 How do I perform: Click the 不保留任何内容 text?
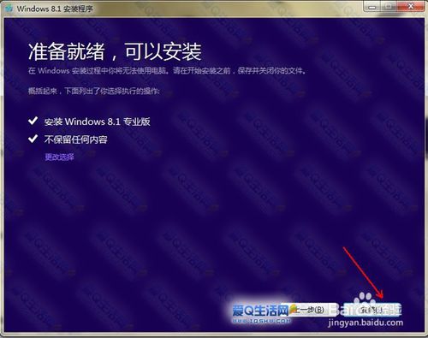coord(76,139)
